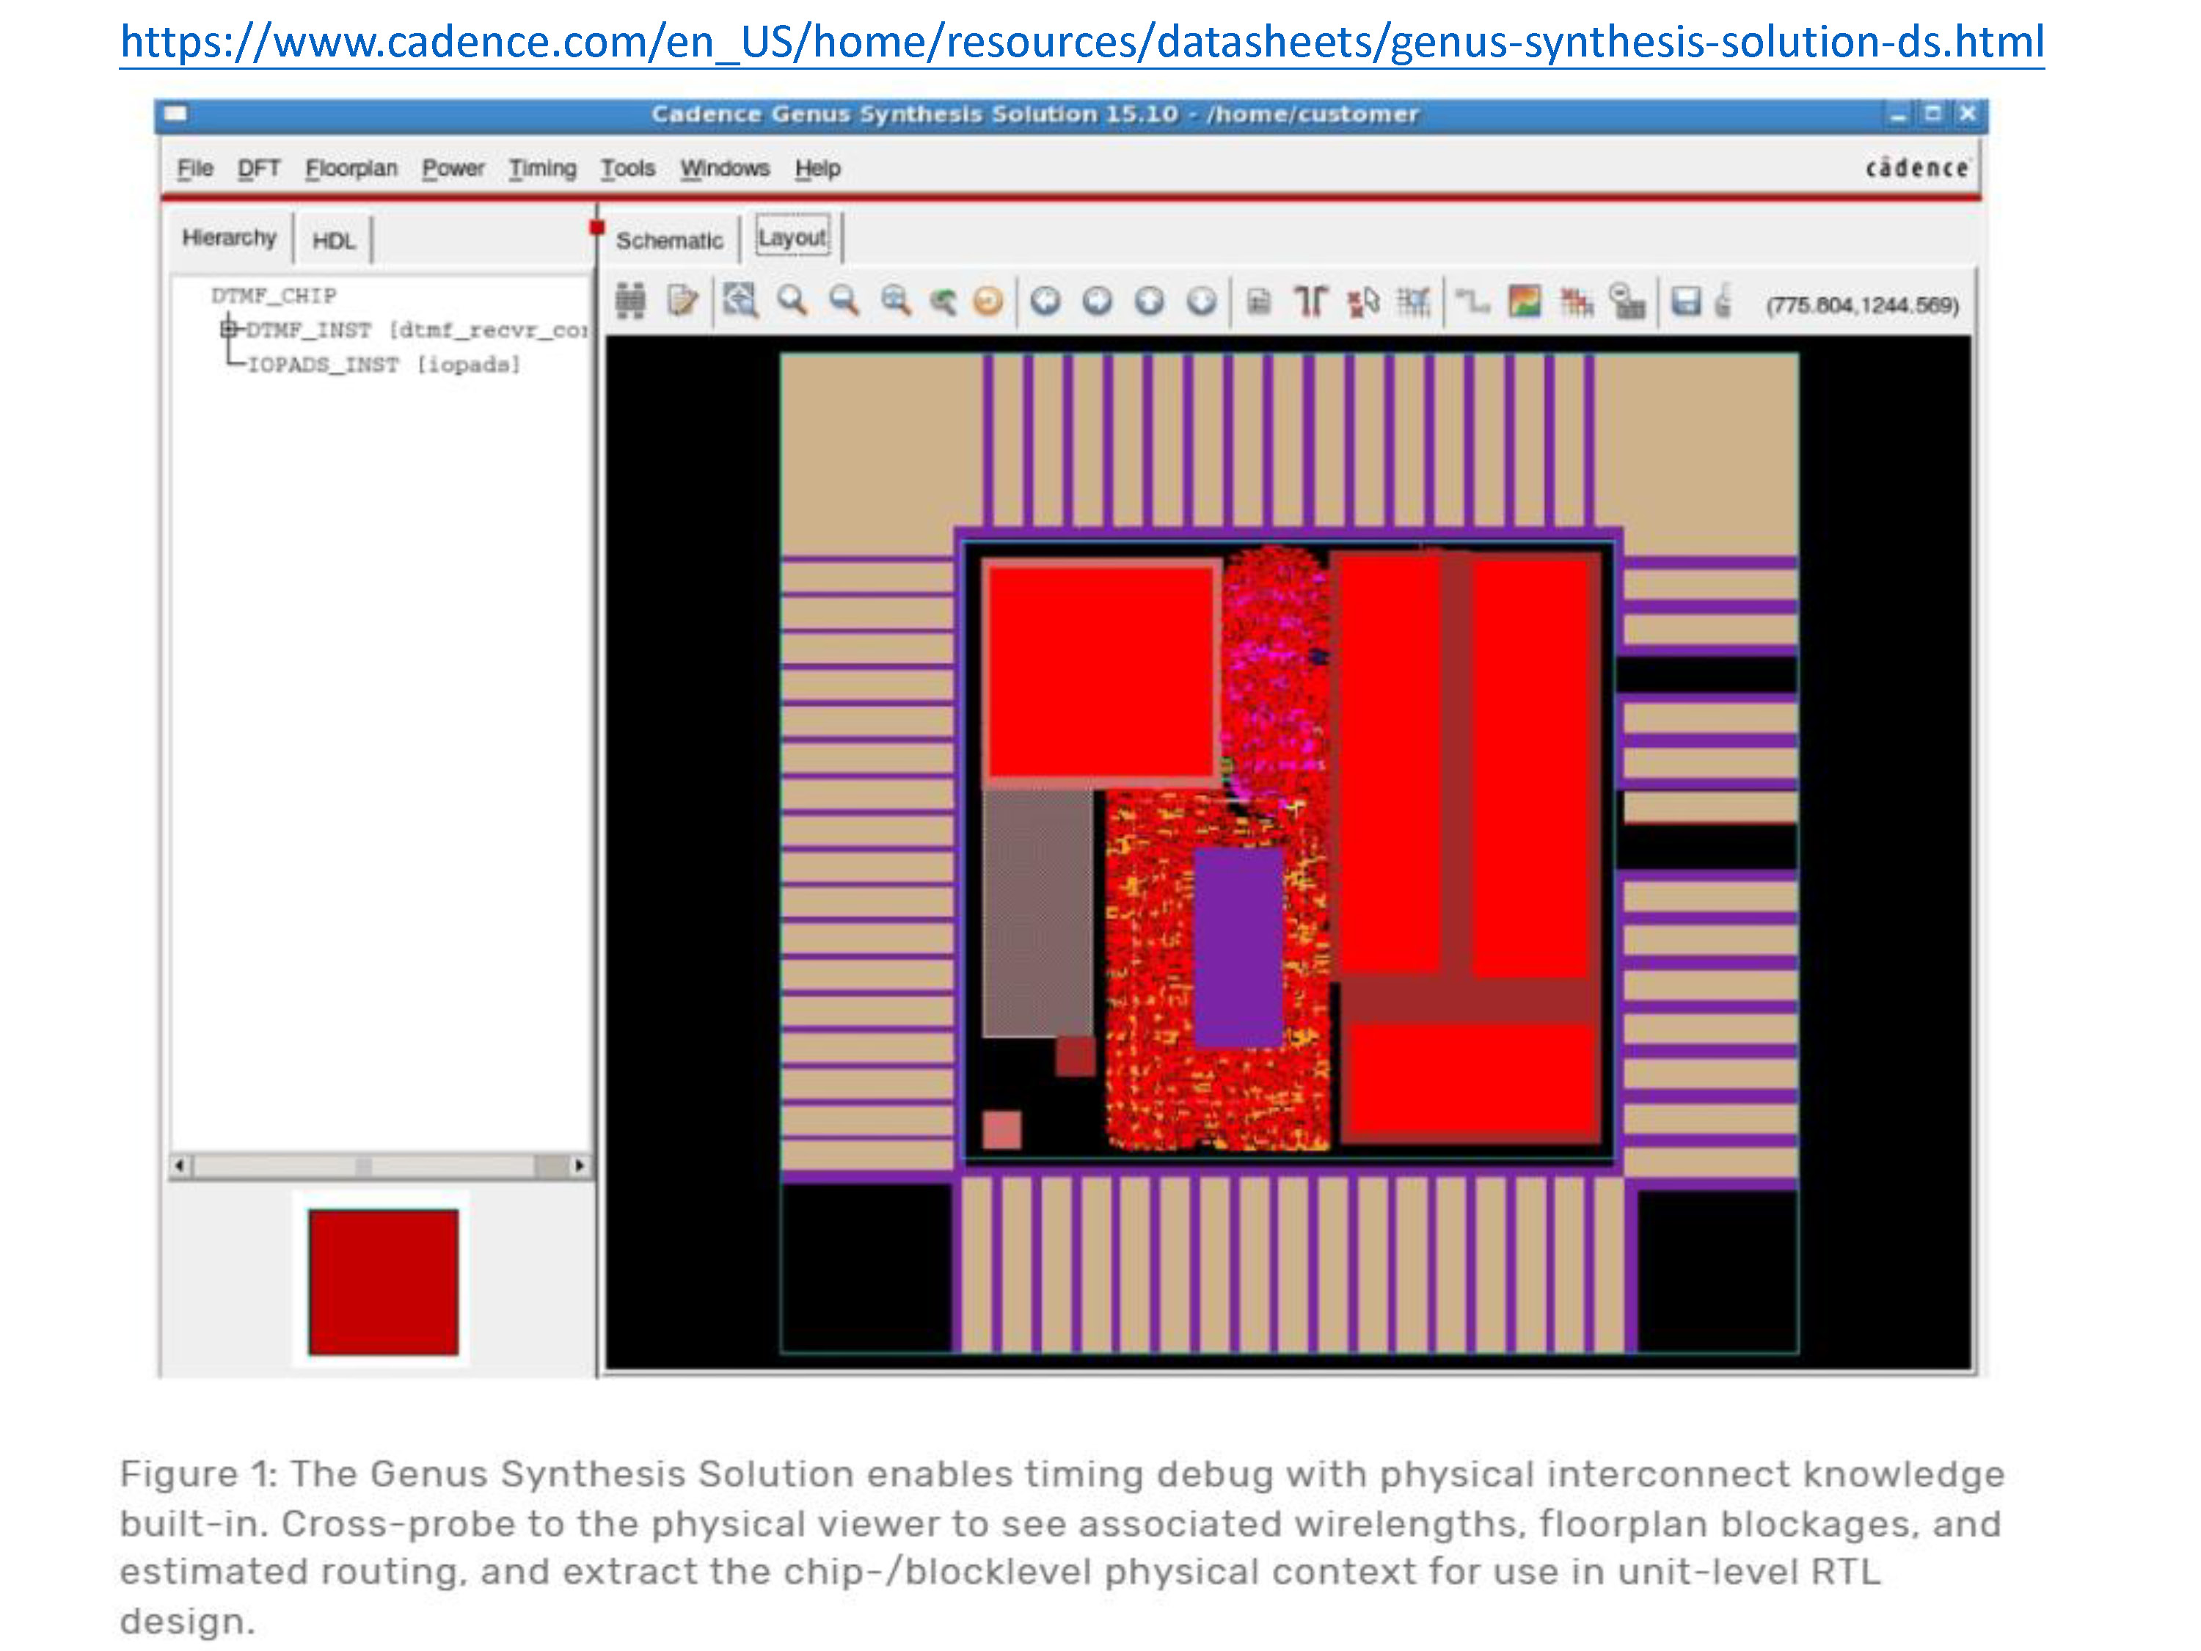2201x1651 pixels.
Task: Click the binoculars find icon in layout toolbar
Action: click(629, 299)
